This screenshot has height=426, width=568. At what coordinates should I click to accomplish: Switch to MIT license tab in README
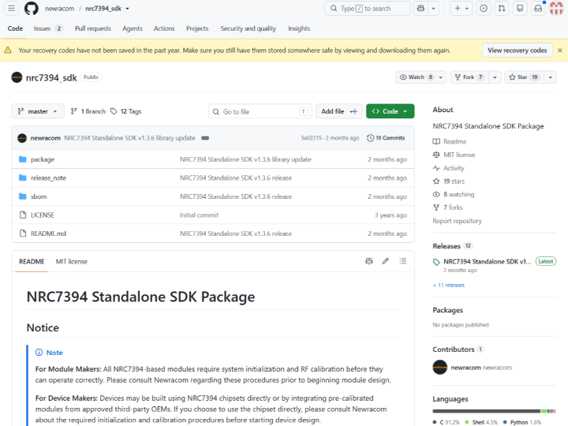click(71, 262)
